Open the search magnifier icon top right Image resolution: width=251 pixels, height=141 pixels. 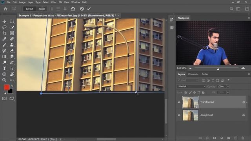point(231,9)
